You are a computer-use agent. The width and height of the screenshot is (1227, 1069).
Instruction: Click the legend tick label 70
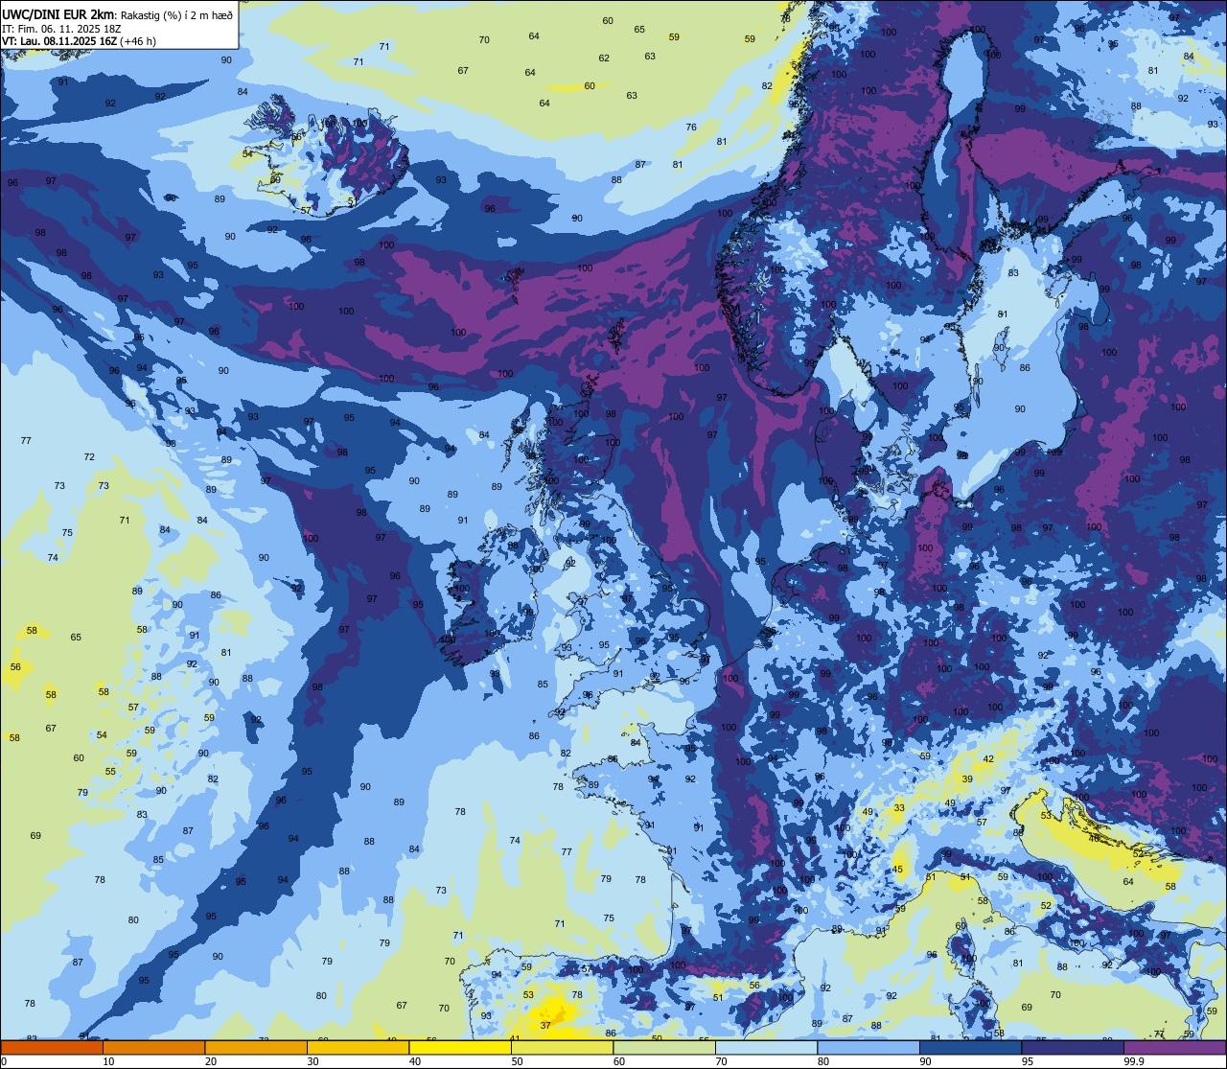click(x=721, y=1061)
